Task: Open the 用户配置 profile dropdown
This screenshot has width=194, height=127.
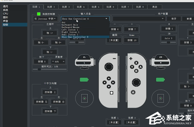Action: (x=139, y=19)
